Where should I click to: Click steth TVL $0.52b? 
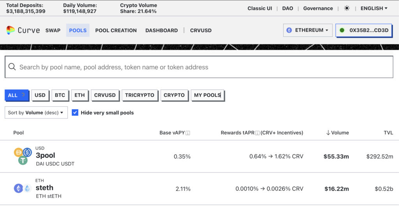384,189
